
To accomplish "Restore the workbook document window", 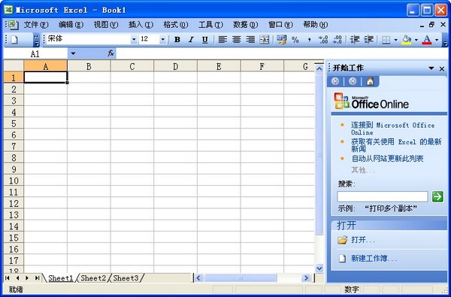I will 431,25.
